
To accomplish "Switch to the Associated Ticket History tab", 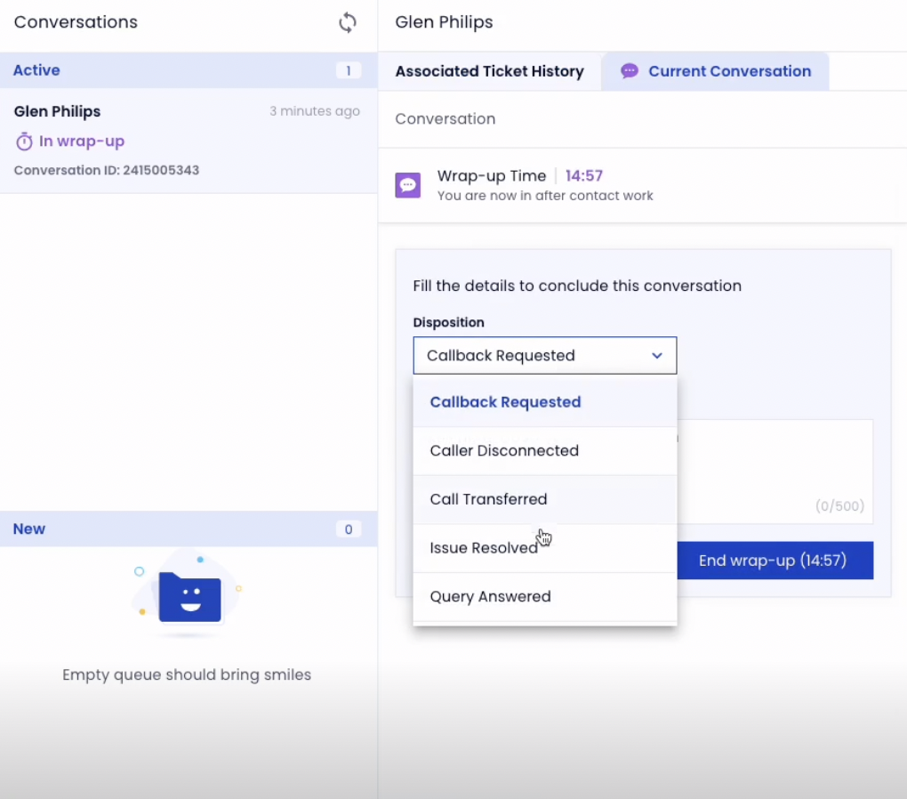I will [x=489, y=70].
